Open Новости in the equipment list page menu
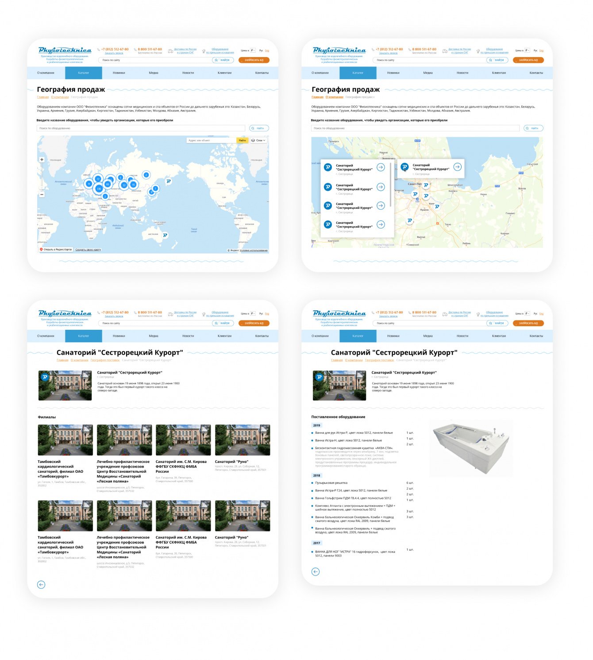Image resolution: width=593 pixels, height=660 pixels. [462, 336]
